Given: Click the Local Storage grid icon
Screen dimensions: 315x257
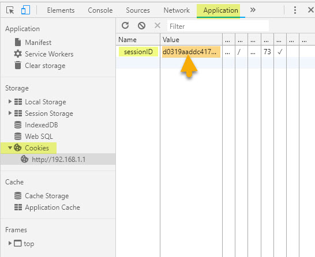Looking at the screenshot, I should 18,102.
